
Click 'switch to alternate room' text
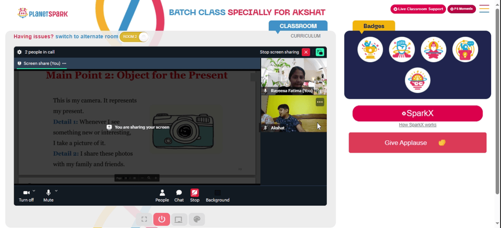87,37
